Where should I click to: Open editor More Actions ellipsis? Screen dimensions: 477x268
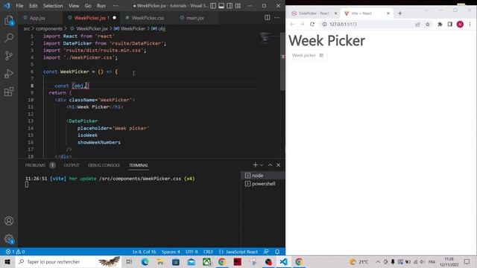click(x=277, y=18)
